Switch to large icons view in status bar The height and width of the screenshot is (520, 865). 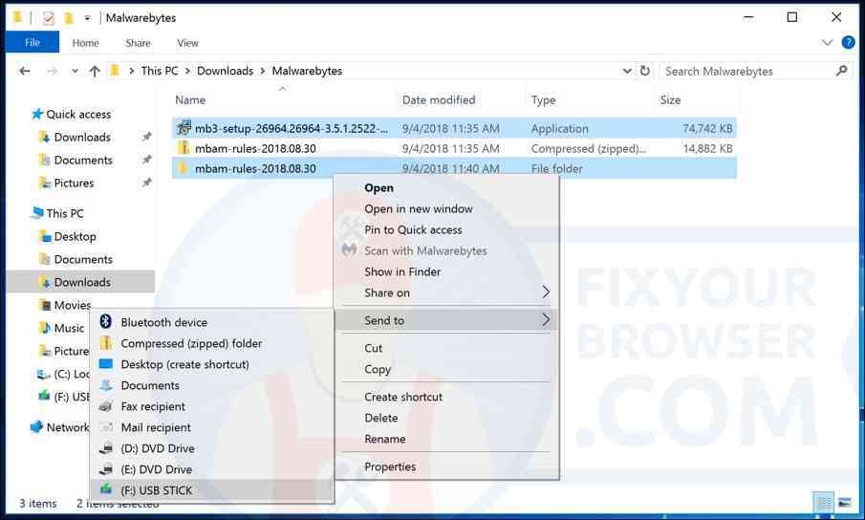(845, 503)
